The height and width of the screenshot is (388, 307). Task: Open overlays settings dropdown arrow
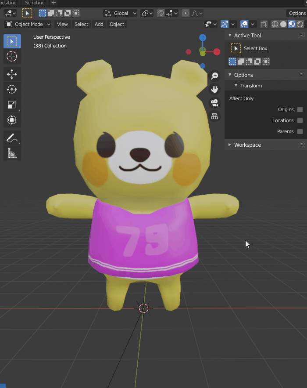[x=253, y=24]
